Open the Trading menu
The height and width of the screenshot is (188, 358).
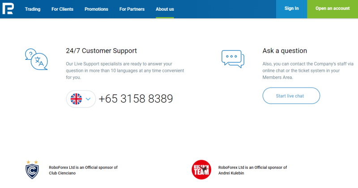(x=33, y=9)
